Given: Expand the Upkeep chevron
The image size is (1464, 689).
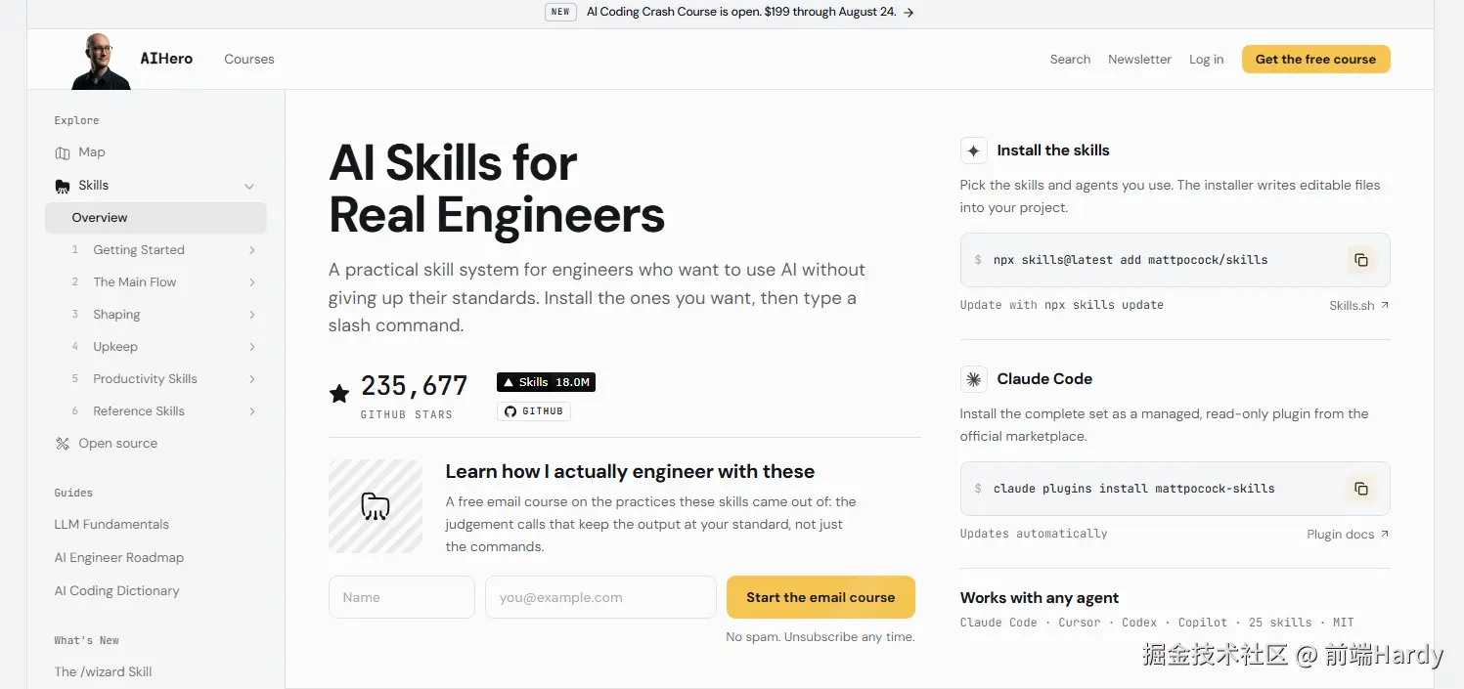Looking at the screenshot, I should tap(252, 347).
